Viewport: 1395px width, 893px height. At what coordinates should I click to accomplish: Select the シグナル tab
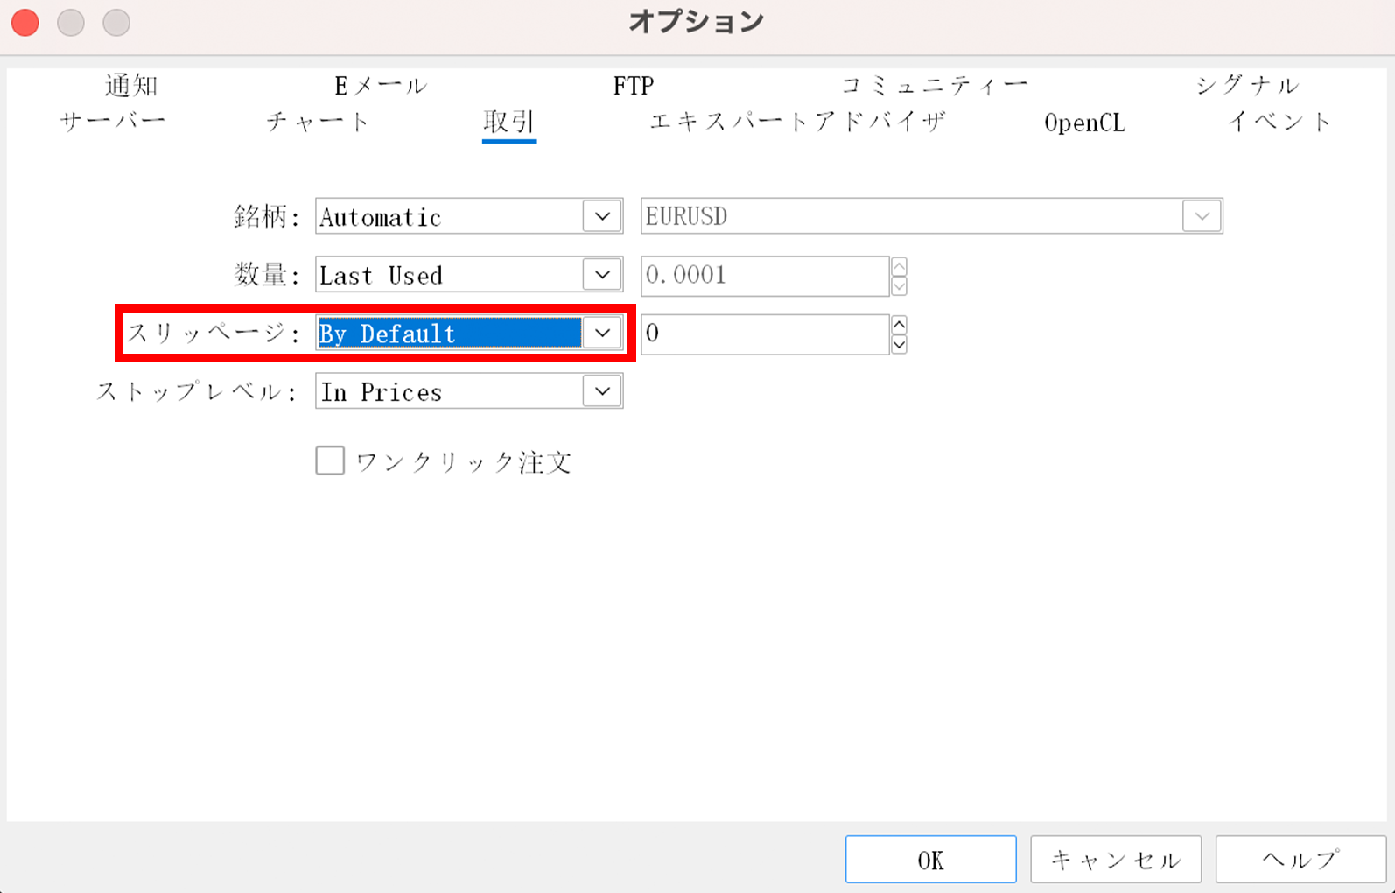pos(1247,86)
